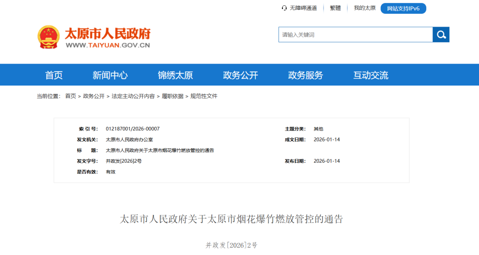The height and width of the screenshot is (255, 479).
Task: Click 履职依据 breadcrumb link
Action: coord(173,96)
